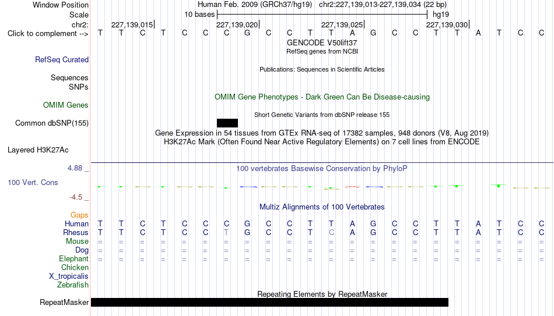Screen dimensions: 554x316
Task: Click the Elephant alignment row label
Action: point(73,259)
